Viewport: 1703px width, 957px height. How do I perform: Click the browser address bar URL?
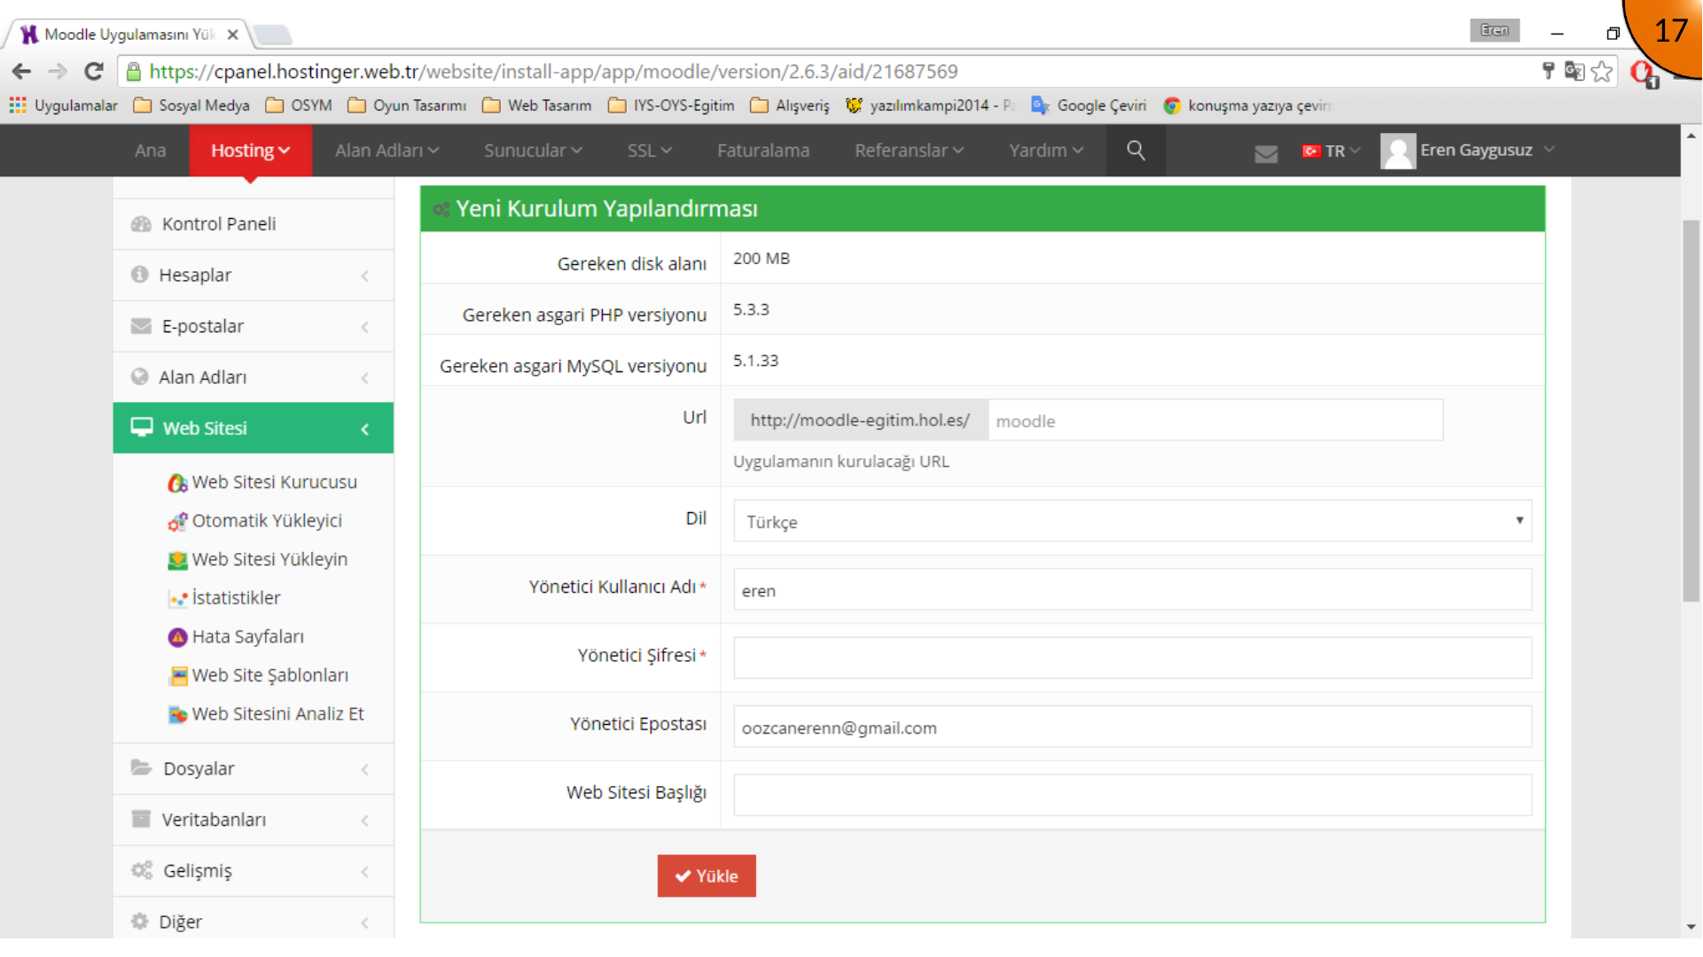tap(553, 72)
